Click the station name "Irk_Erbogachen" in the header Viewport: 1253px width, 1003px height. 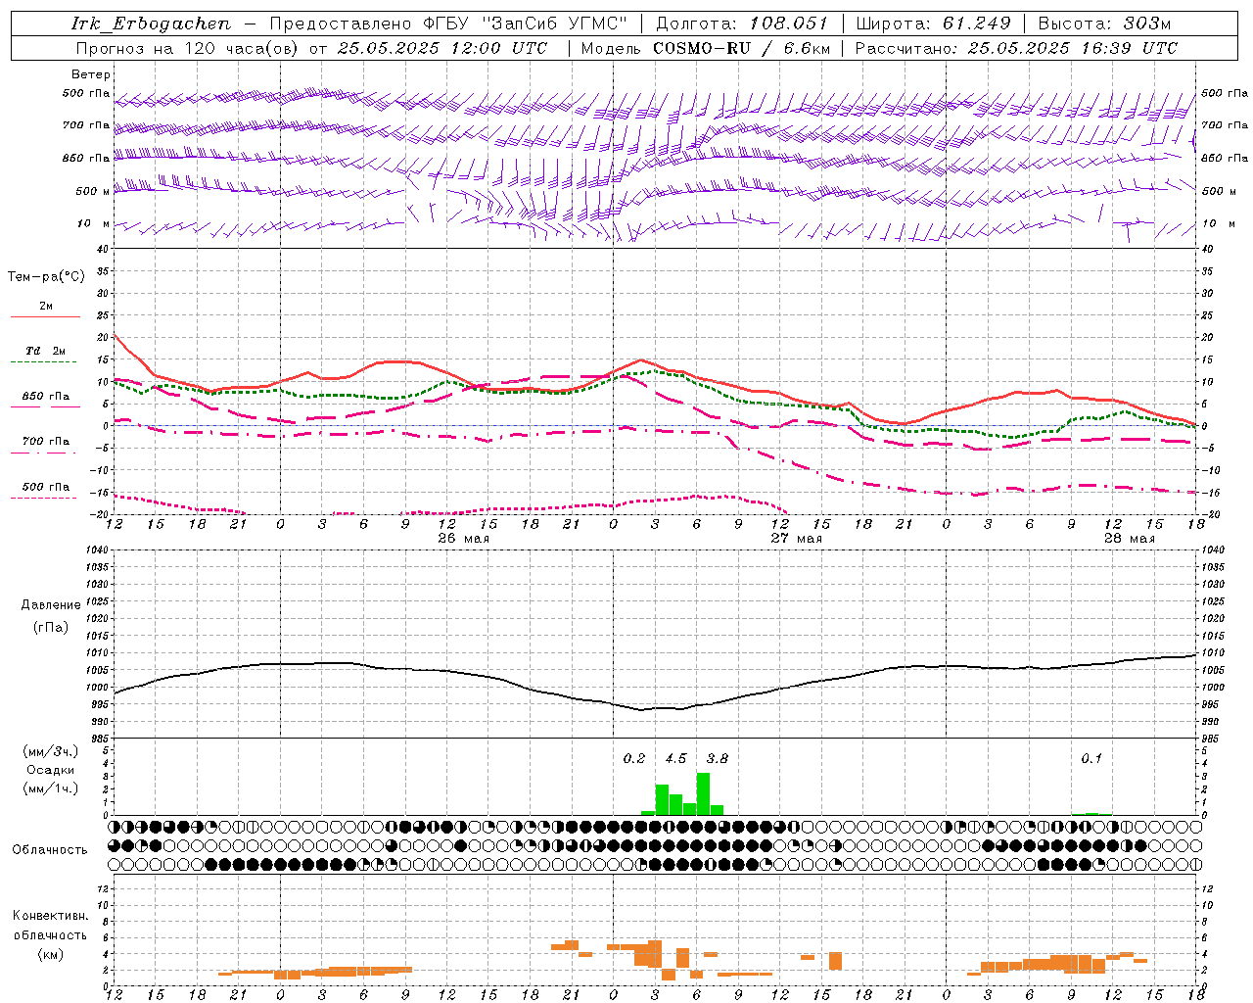(151, 24)
